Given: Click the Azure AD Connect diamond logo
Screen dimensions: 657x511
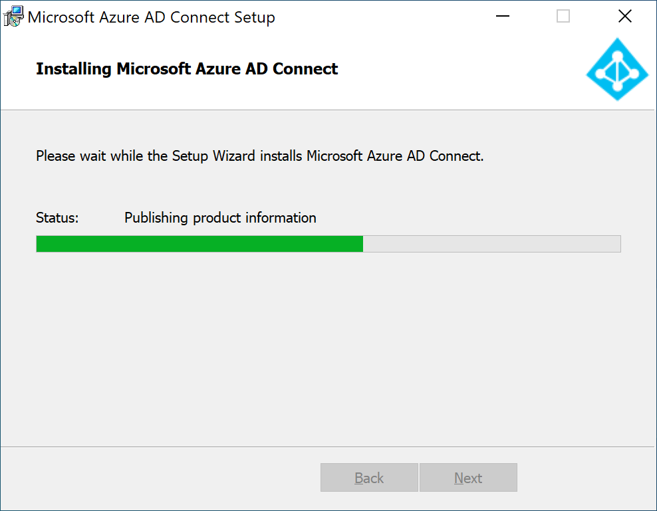Looking at the screenshot, I should (x=617, y=70).
